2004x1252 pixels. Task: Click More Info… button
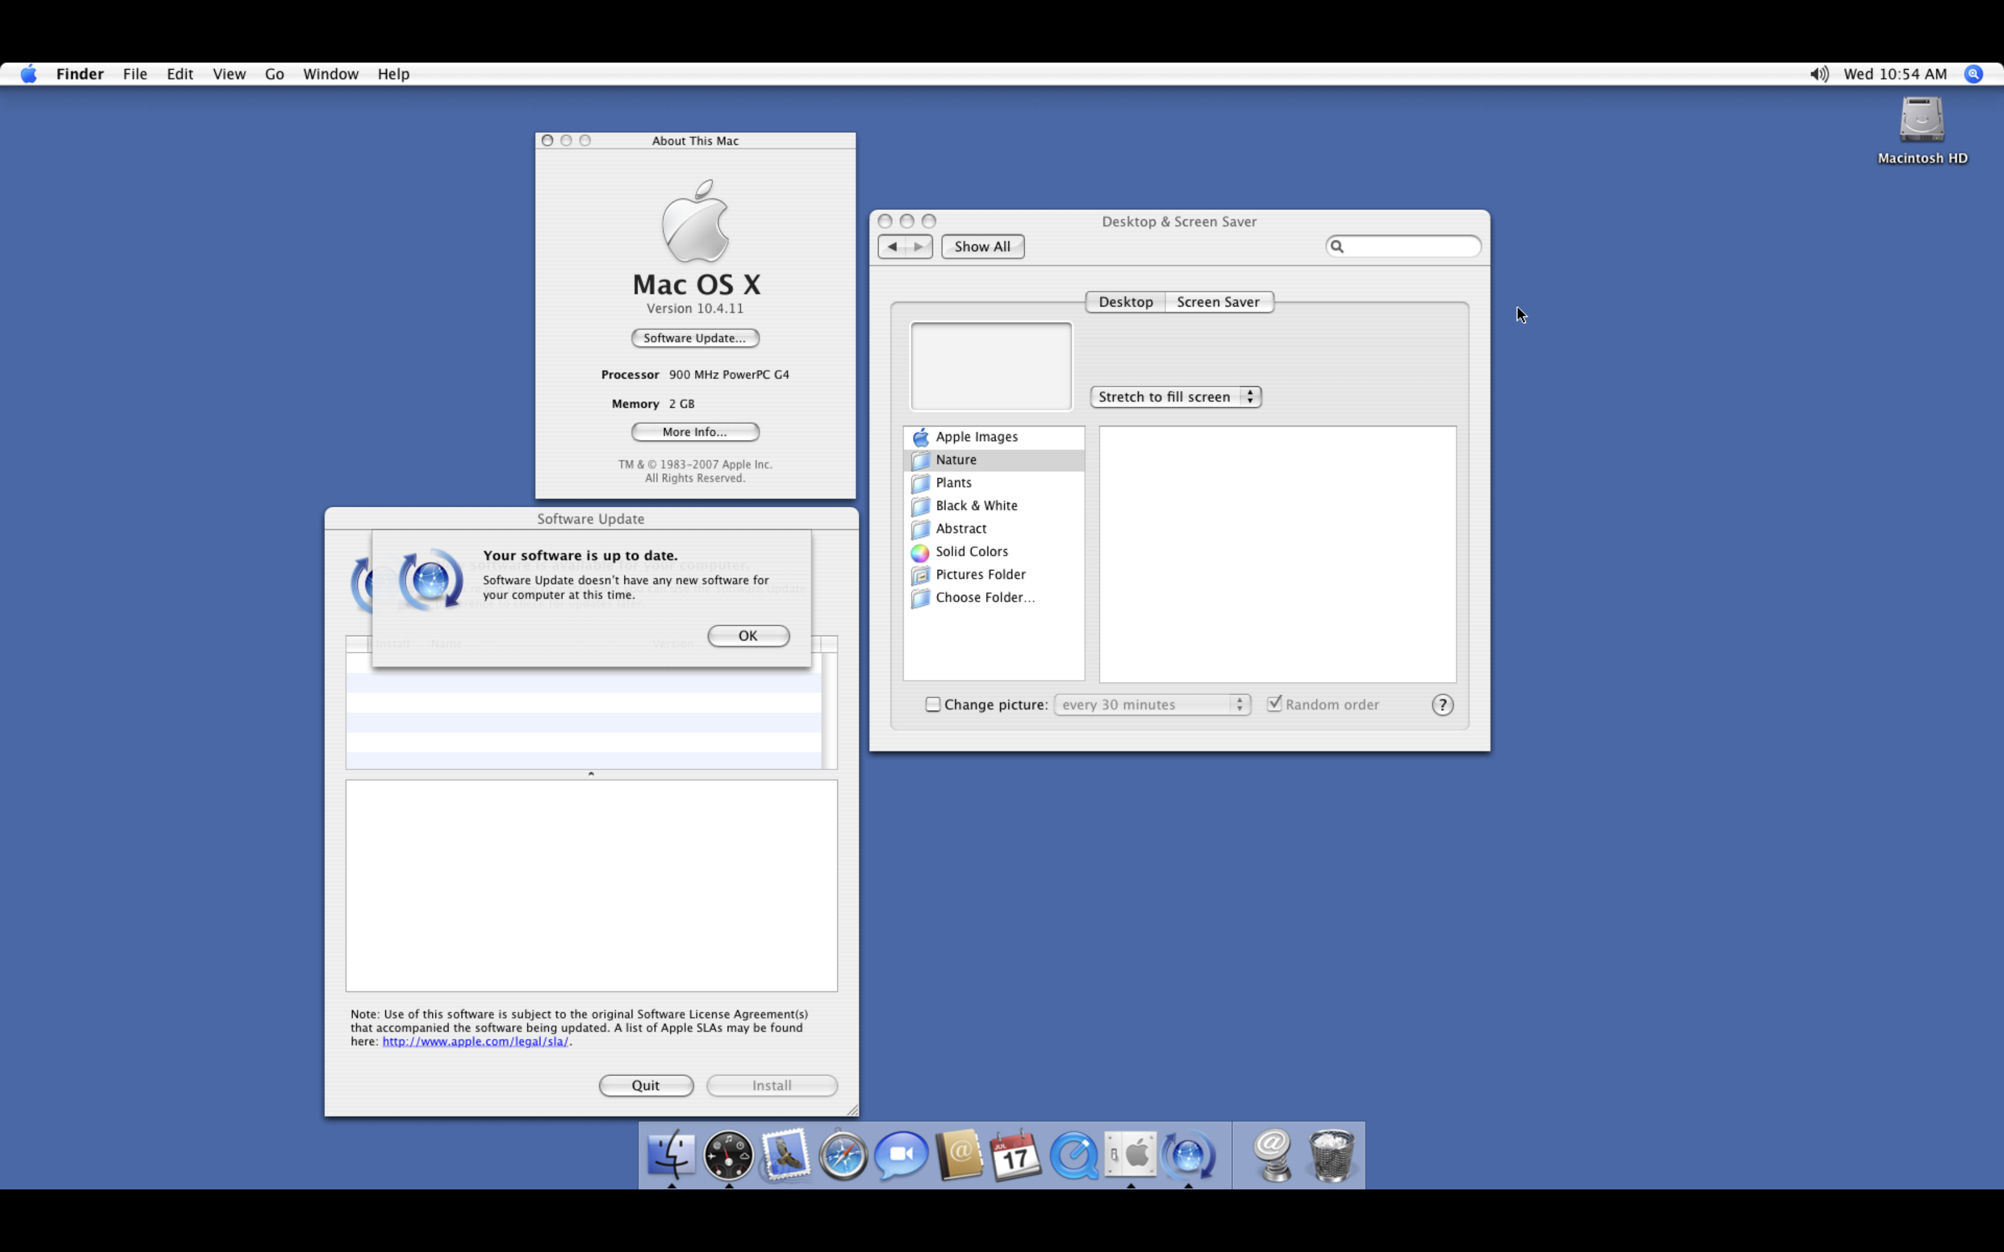[x=695, y=432]
